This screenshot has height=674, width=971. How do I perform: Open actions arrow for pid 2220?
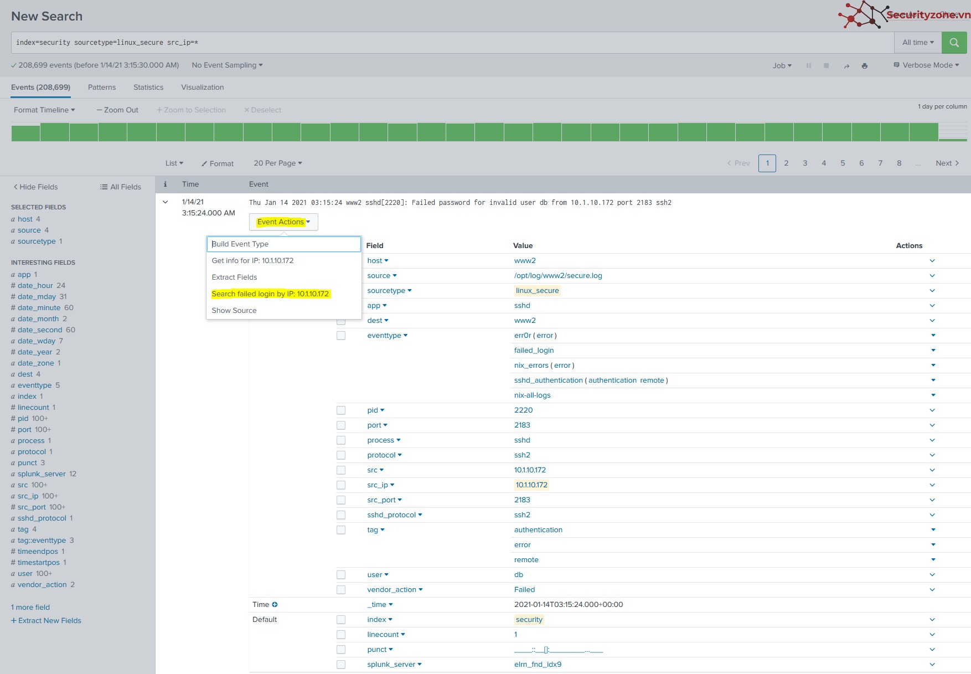coord(932,410)
